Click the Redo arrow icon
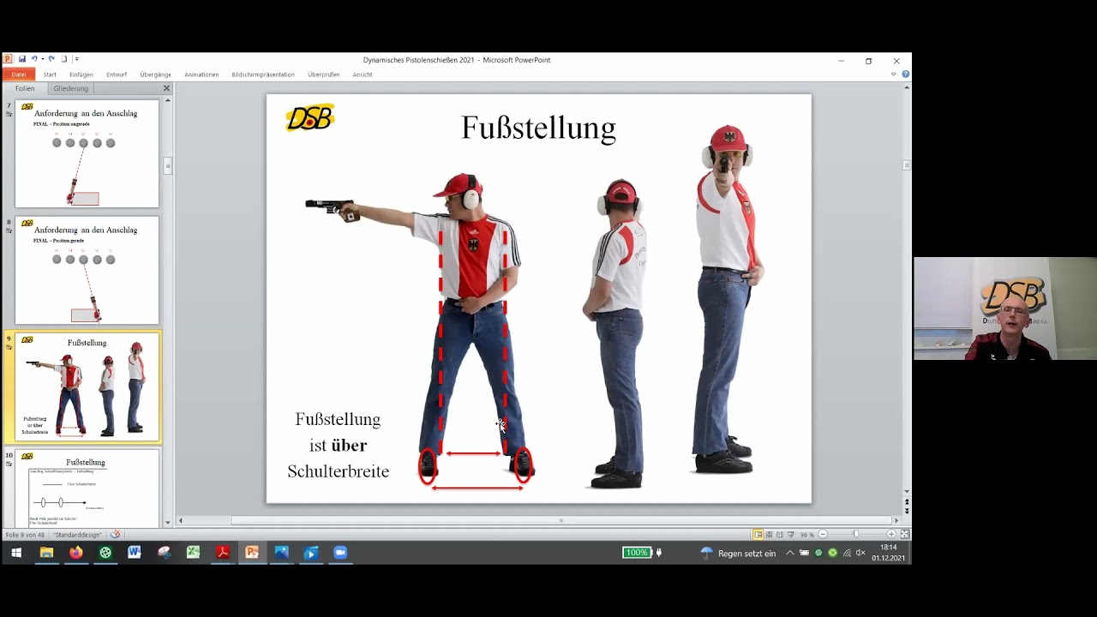This screenshot has height=617, width=1097. click(51, 59)
